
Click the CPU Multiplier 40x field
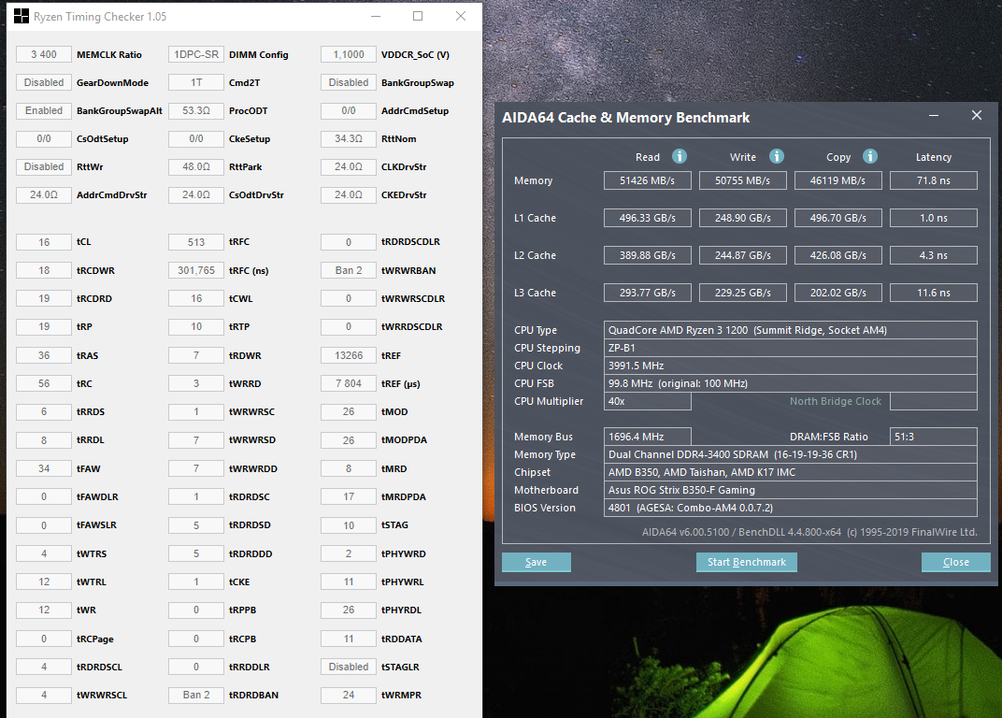[648, 401]
